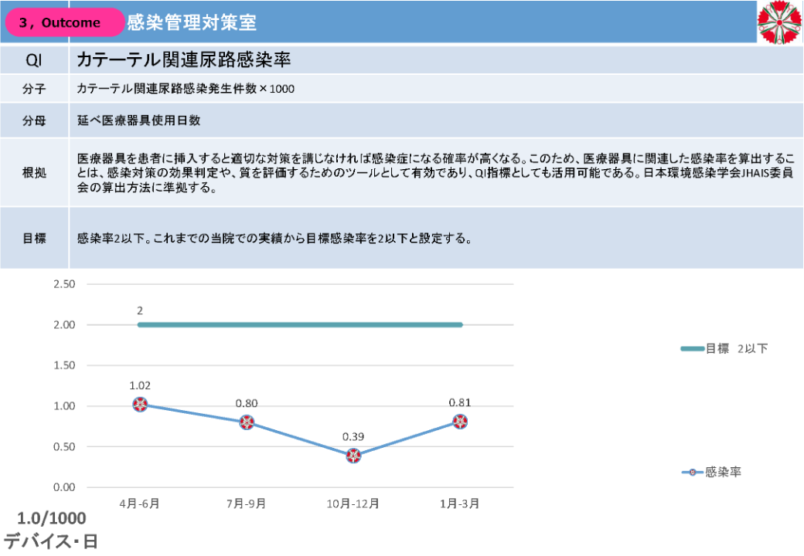Click the QI row label cell
Screen dimensions: 804x556
(x=34, y=59)
